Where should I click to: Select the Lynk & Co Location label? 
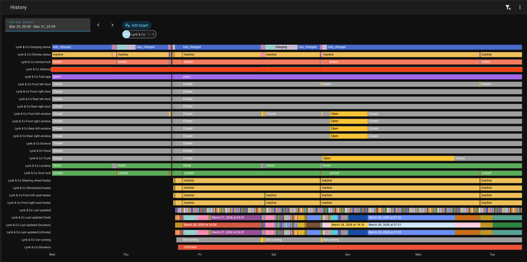click(38, 166)
